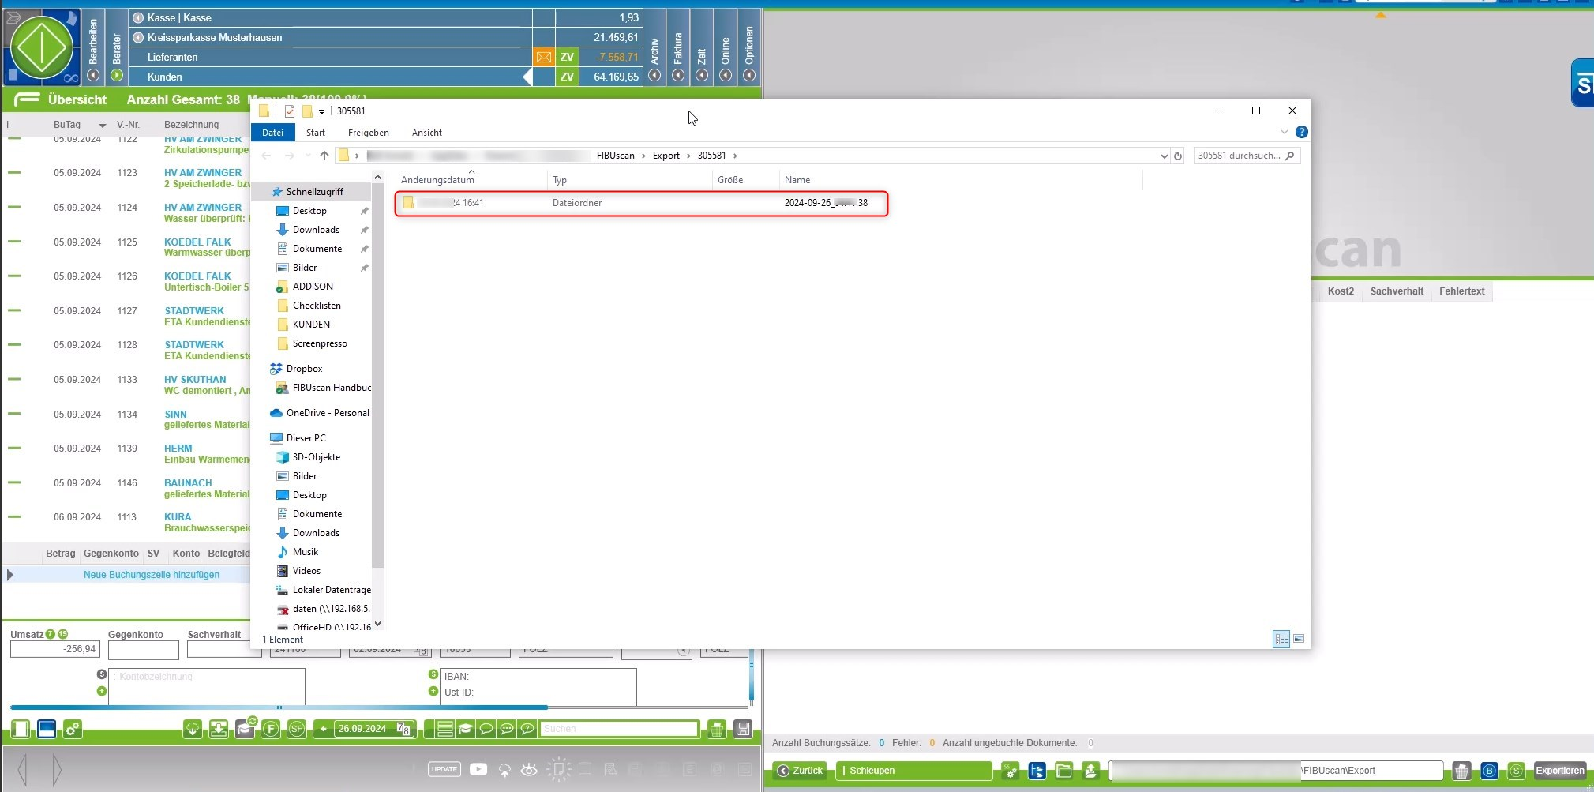Toggle the ZV button in Kunden row
This screenshot has height=792, width=1594.
(566, 77)
